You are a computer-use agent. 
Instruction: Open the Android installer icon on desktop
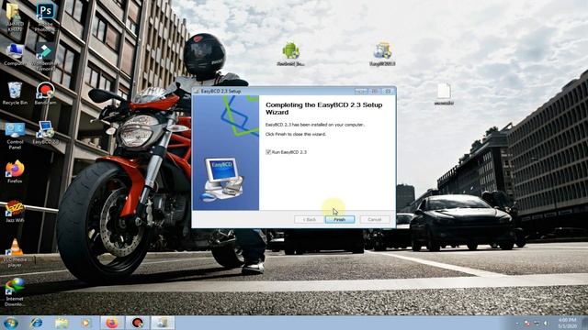pos(290,55)
